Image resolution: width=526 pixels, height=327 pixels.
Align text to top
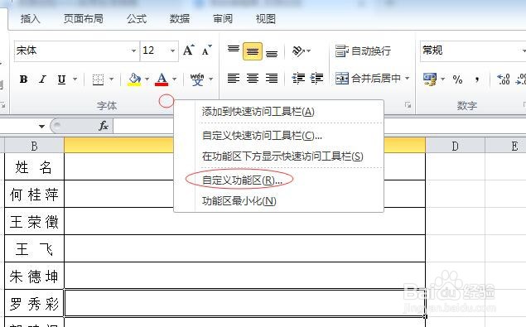(x=234, y=50)
